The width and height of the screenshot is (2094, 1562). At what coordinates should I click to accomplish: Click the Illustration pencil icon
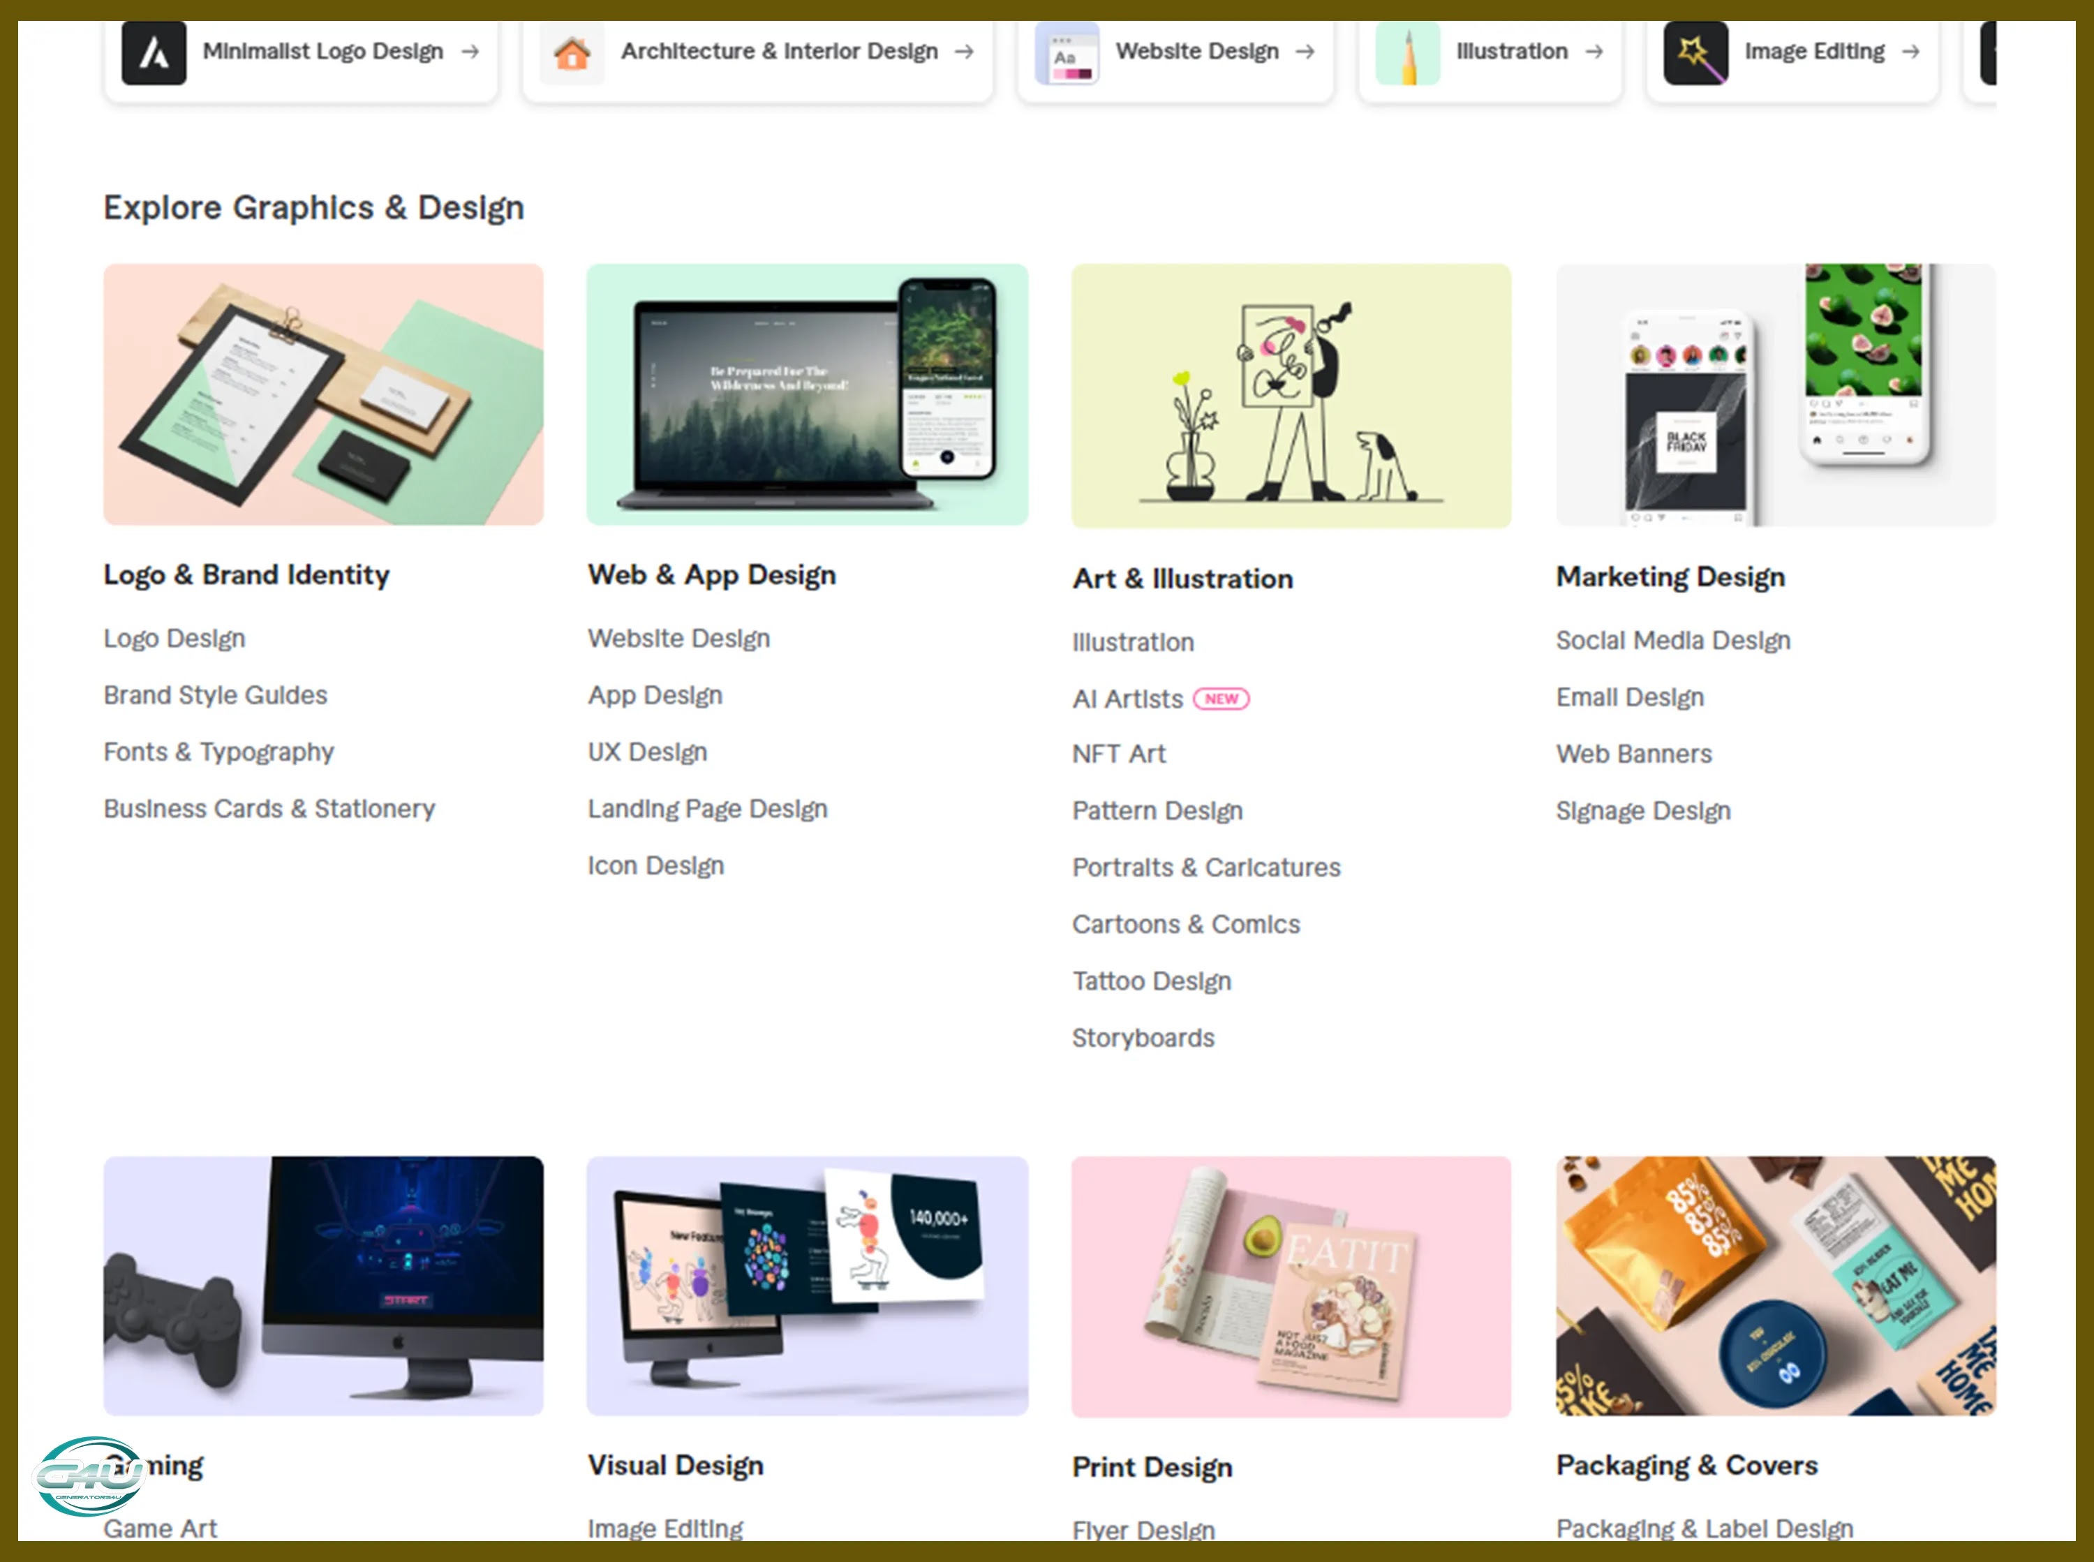(1408, 53)
